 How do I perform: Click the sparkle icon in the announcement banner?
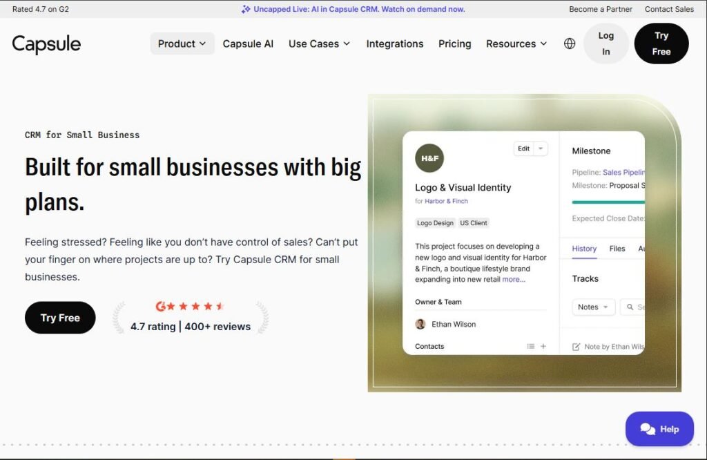pos(246,8)
